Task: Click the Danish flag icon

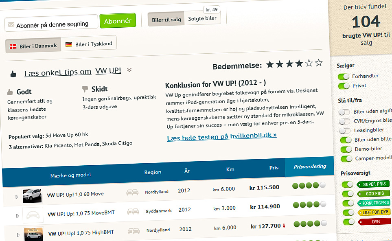Action: [13, 46]
